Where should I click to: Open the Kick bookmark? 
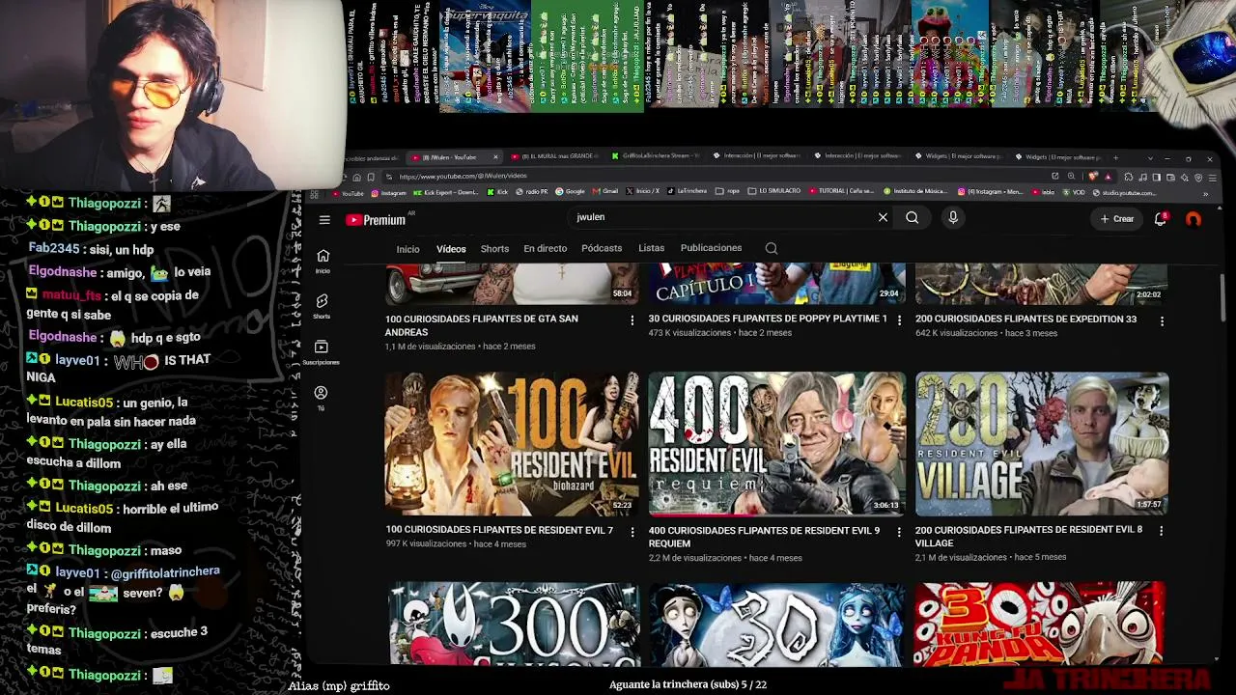pyautogui.click(x=498, y=192)
